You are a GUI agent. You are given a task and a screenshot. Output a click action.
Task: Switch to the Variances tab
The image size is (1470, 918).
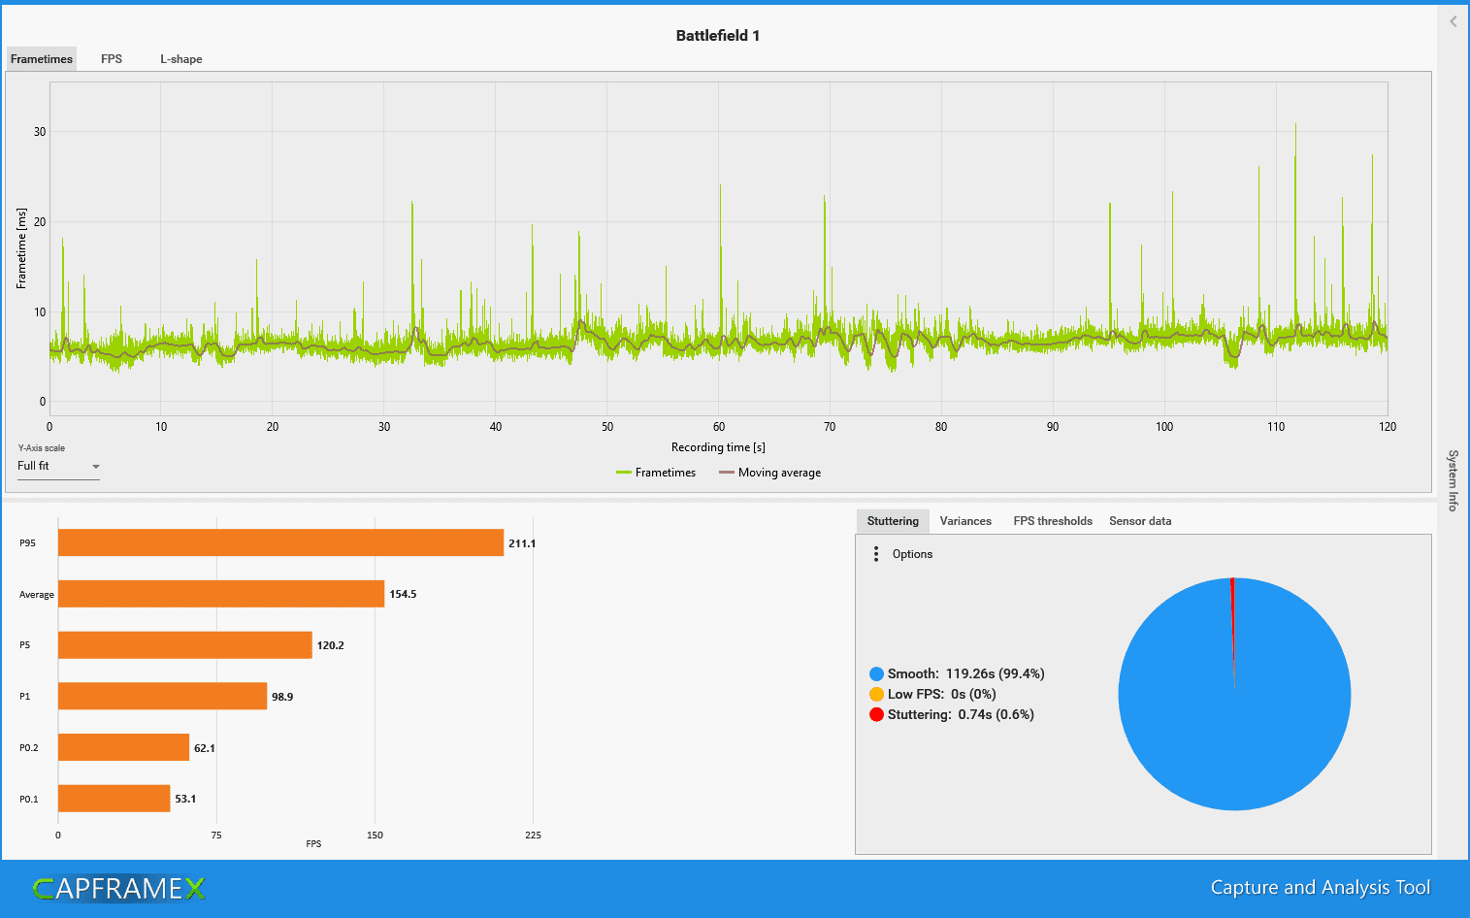[x=965, y=521]
